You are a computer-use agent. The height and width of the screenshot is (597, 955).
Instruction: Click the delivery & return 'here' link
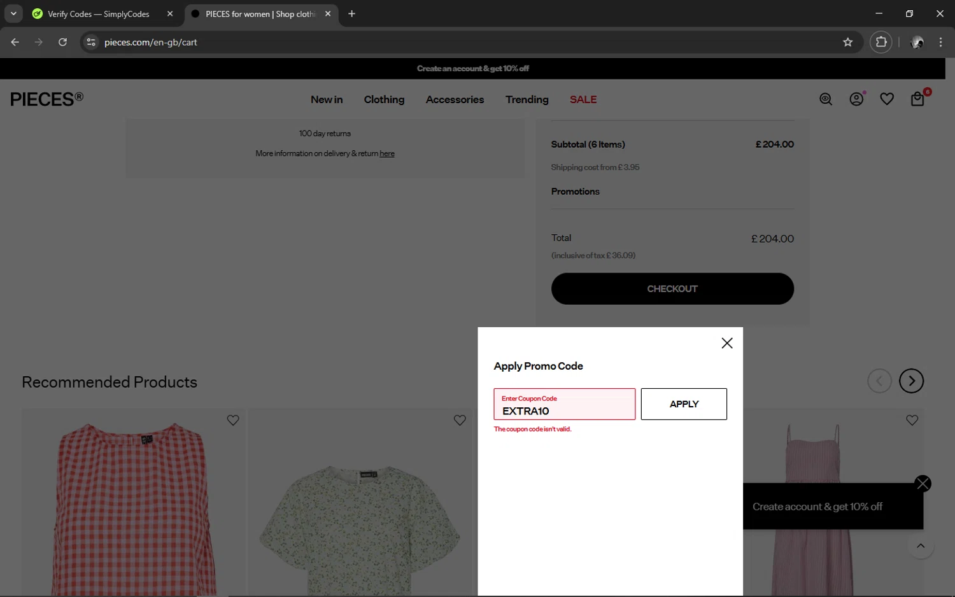tap(387, 153)
